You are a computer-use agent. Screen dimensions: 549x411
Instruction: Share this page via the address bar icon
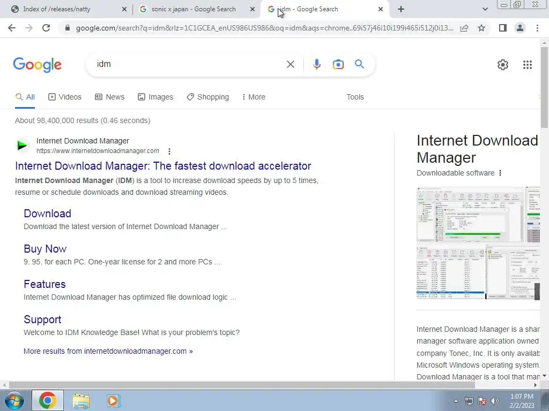click(x=464, y=28)
